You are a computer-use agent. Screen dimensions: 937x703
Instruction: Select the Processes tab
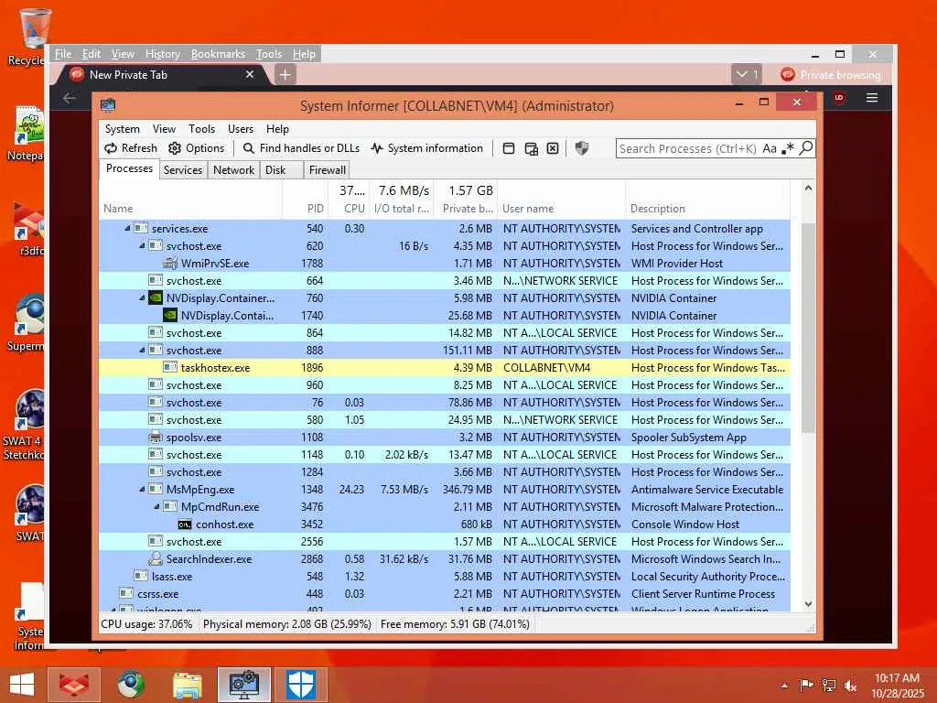click(129, 168)
